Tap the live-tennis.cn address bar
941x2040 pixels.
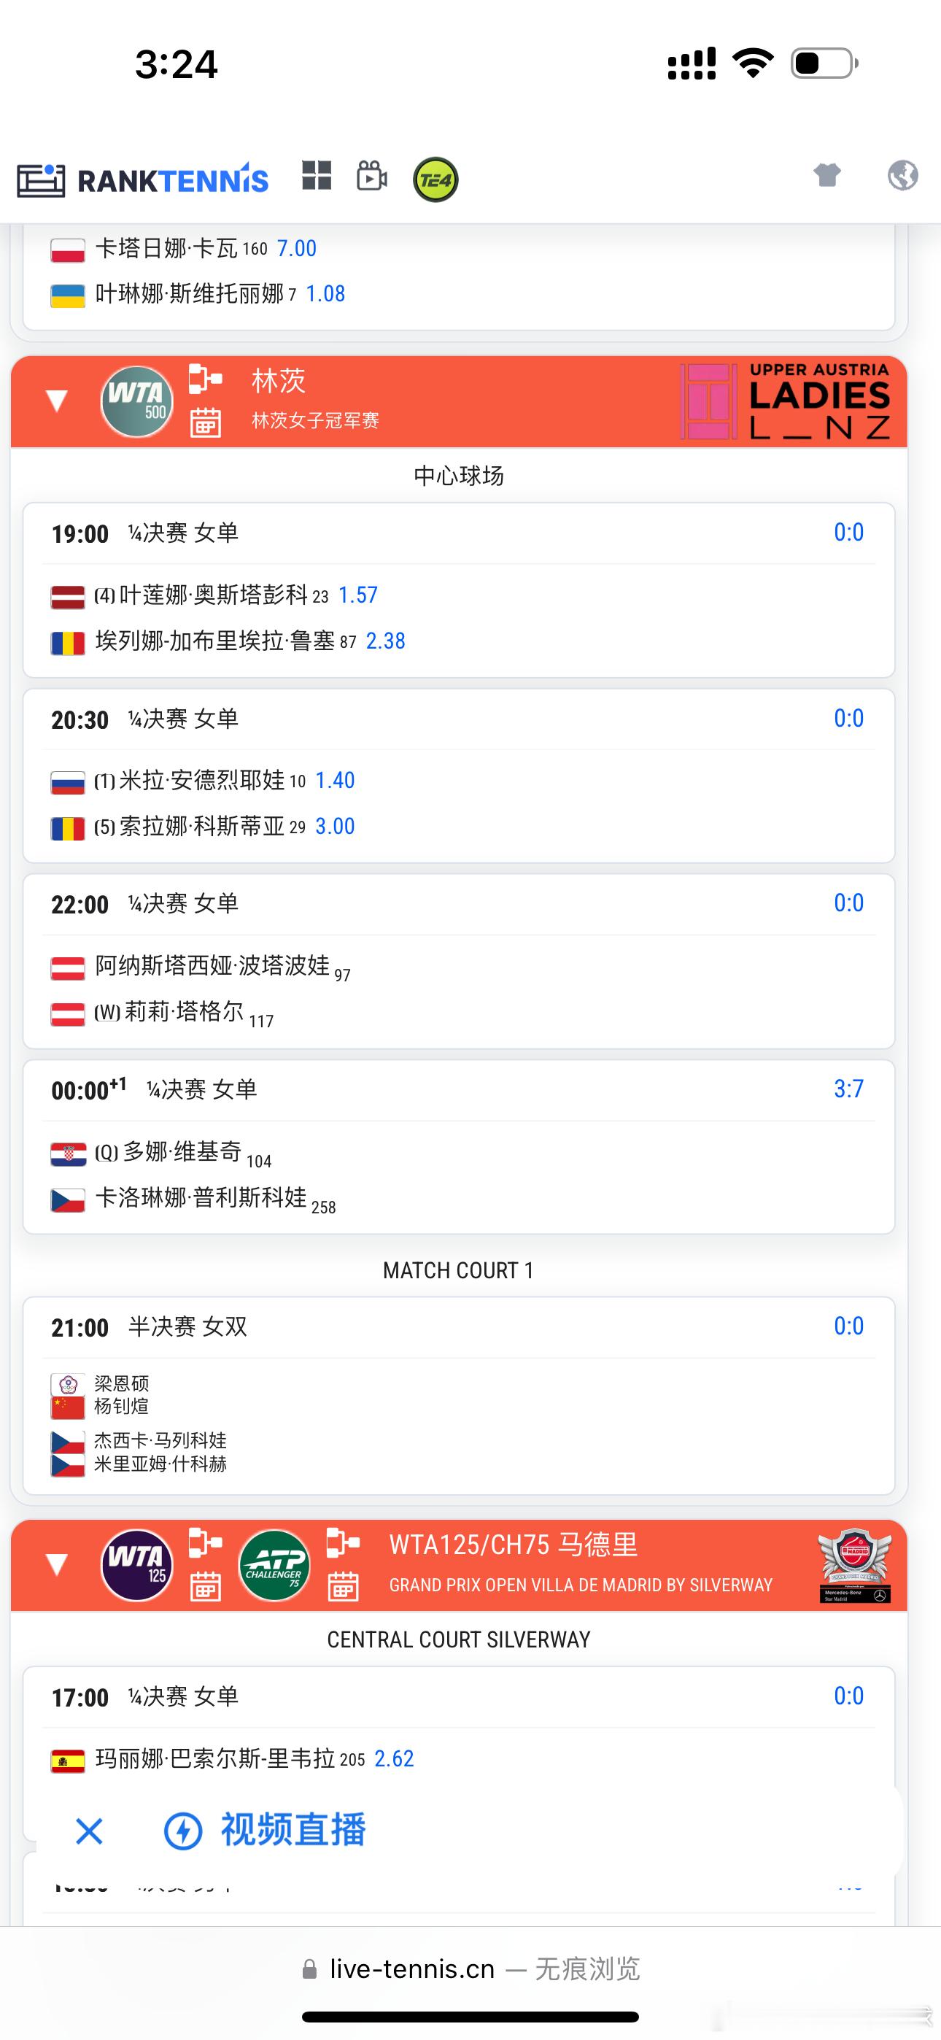click(x=471, y=1968)
